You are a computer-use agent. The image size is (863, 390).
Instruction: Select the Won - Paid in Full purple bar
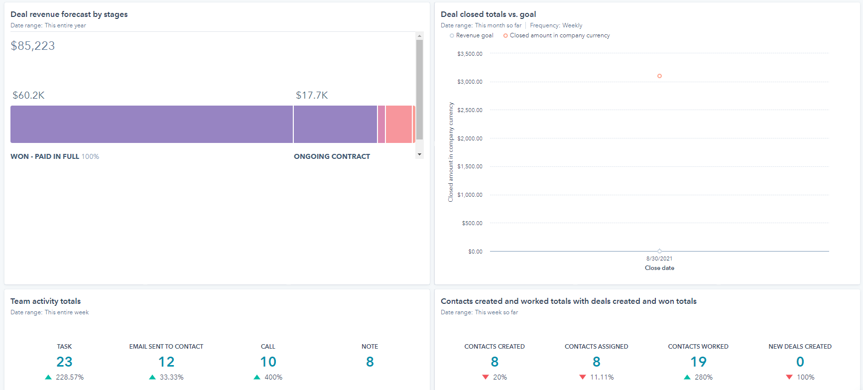(151, 125)
